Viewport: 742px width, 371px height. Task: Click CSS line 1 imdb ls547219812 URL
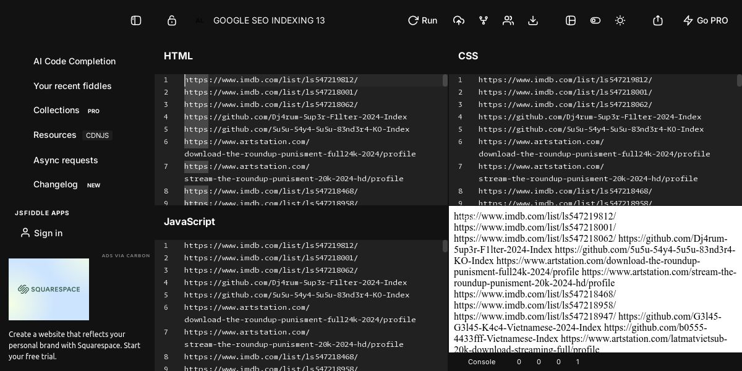coord(565,80)
